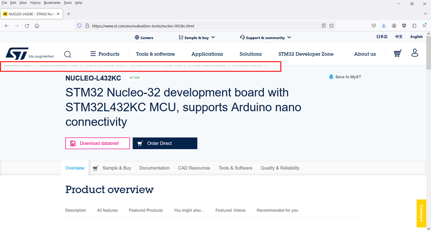Open the user account icon in site header
The image size is (431, 231).
[x=415, y=53]
